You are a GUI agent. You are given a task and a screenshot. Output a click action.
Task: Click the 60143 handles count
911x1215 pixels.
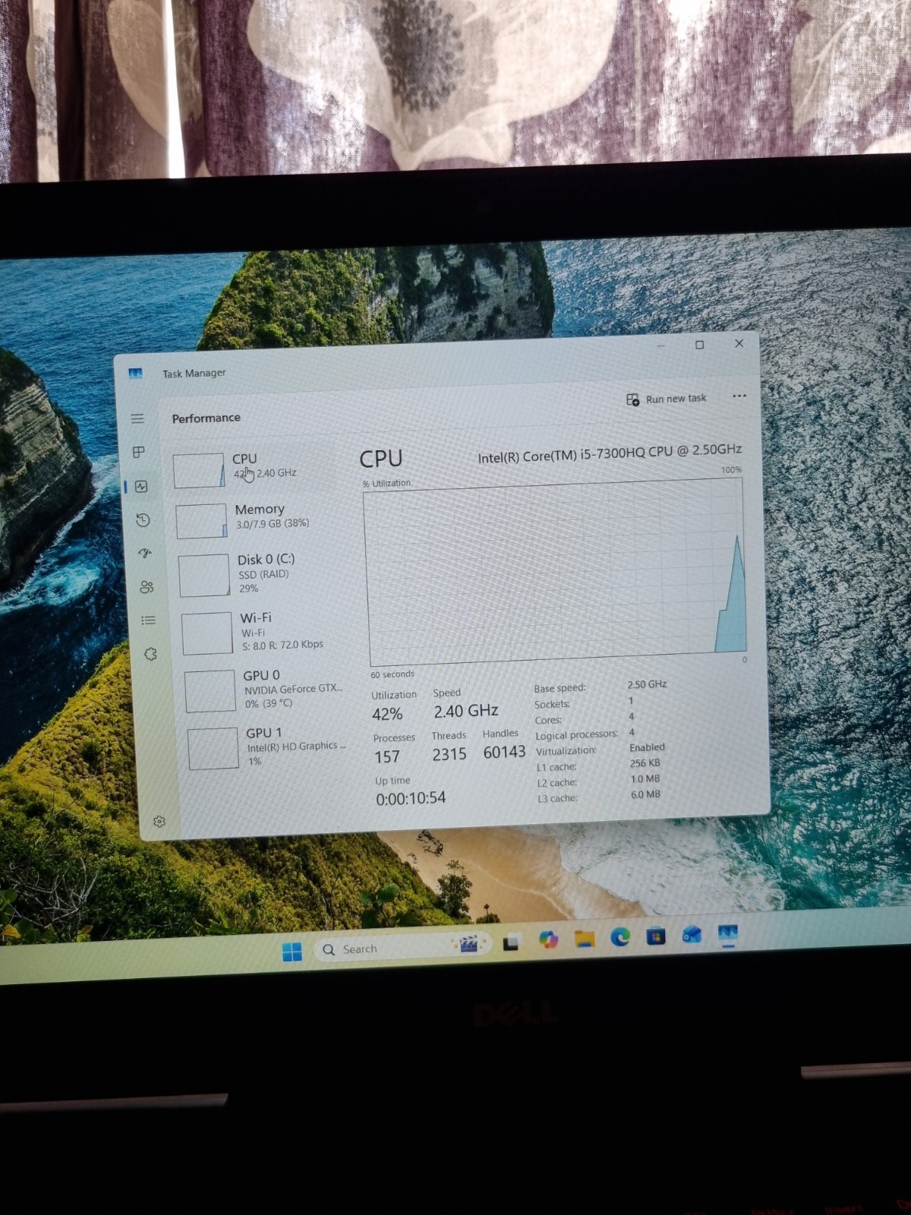[x=504, y=752]
